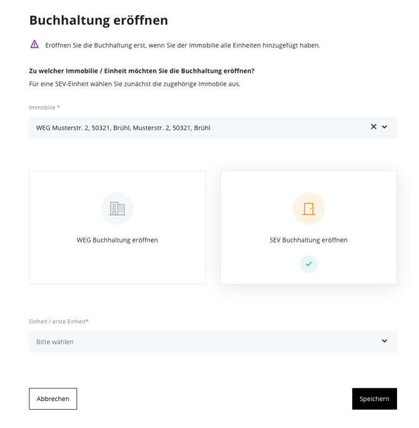Screen dimensions: 419x428
Task: Expand the Einheit dropdown chevron
Action: coord(385,341)
